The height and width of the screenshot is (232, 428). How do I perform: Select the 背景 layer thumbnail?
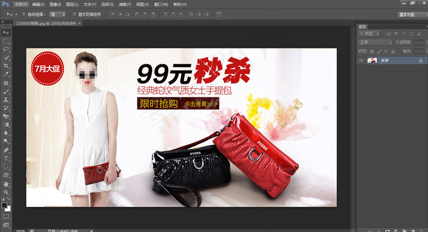pos(372,61)
